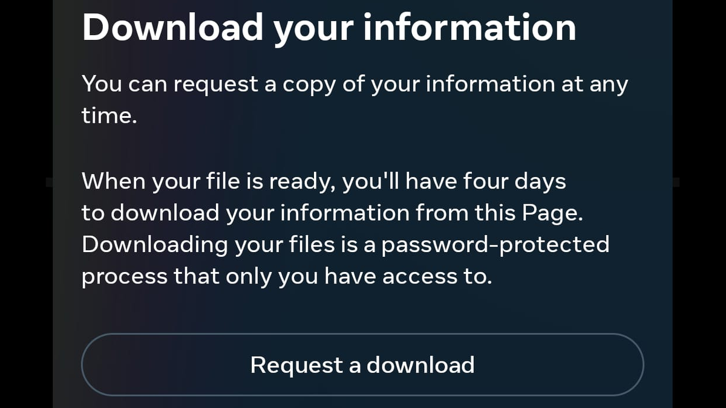Select the text mentioning four days to download
This screenshot has width=726, height=408.
click(x=324, y=181)
